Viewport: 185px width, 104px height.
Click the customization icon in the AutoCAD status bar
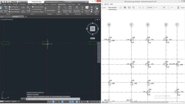tap(99, 102)
